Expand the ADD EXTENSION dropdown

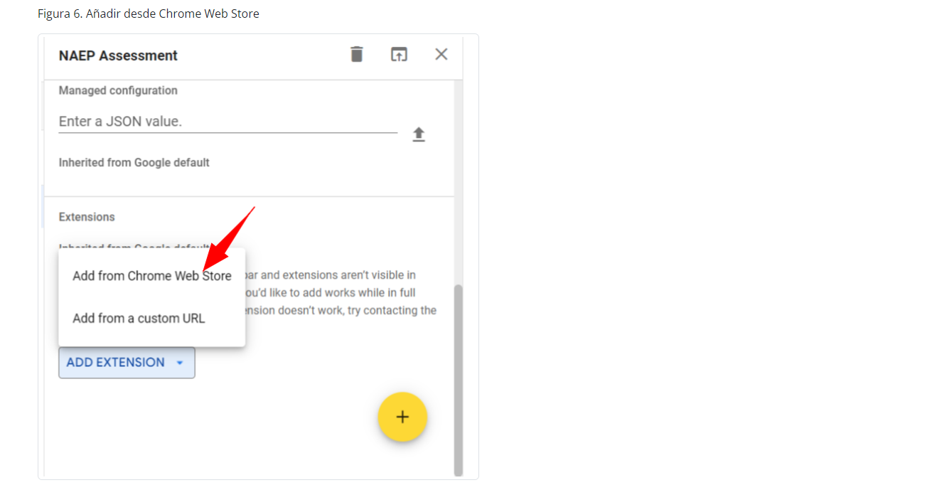[x=127, y=363]
